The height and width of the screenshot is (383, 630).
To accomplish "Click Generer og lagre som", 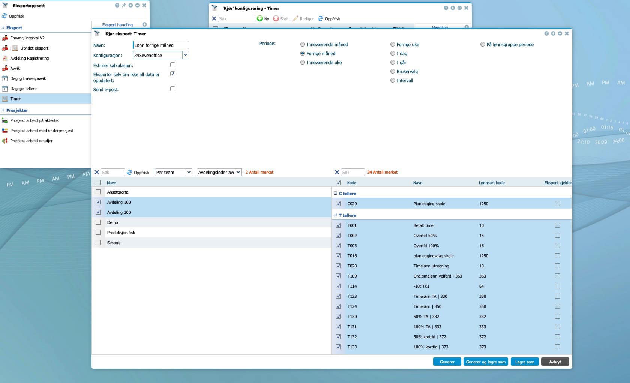I will [x=486, y=362].
